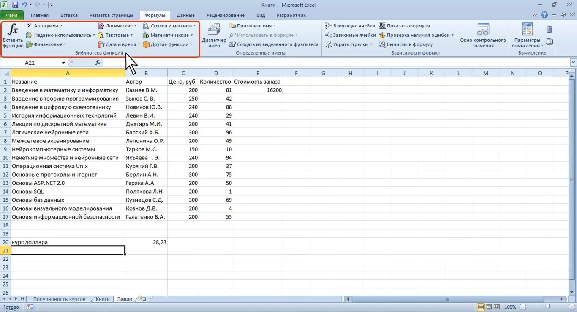Click the Проверка наличия ошибок button
The image size is (577, 312).
click(416, 35)
